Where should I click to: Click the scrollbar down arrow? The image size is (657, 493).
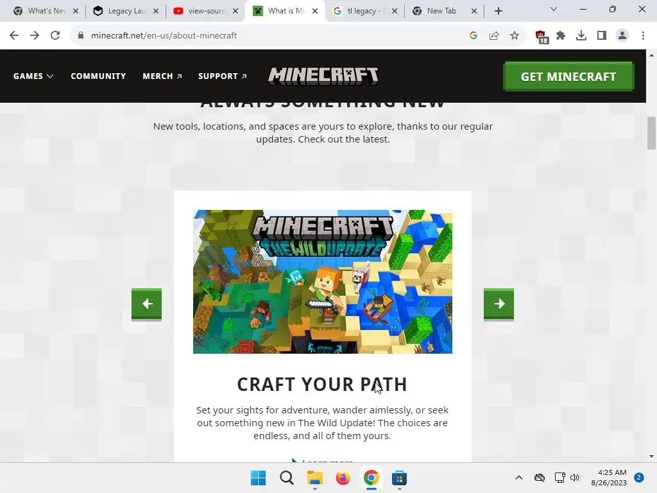point(651,456)
